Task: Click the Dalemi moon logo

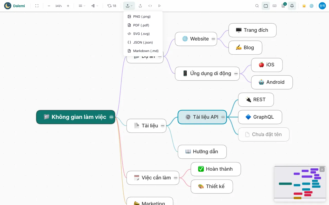Action: pyautogui.click(x=8, y=6)
